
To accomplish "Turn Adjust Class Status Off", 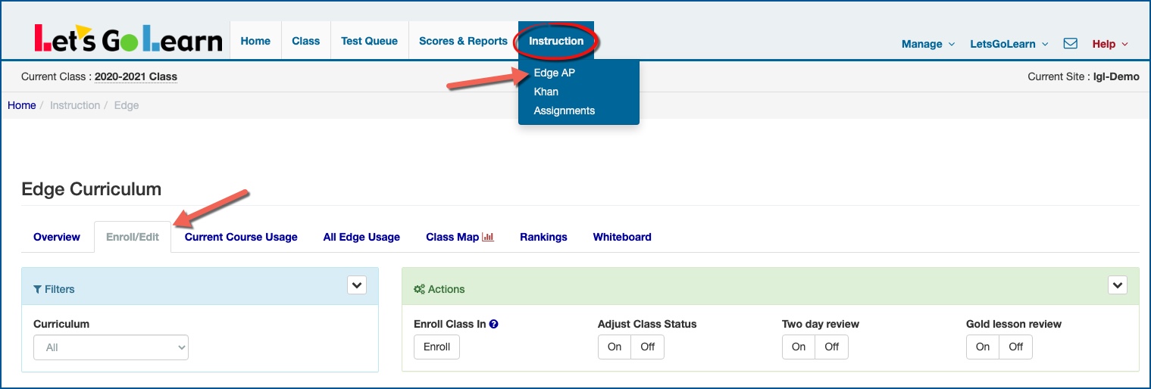I will tap(648, 347).
